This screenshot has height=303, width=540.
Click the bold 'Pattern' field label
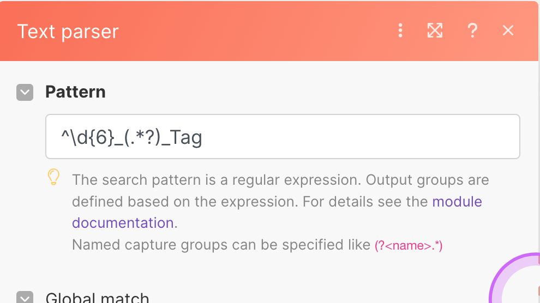tap(75, 92)
